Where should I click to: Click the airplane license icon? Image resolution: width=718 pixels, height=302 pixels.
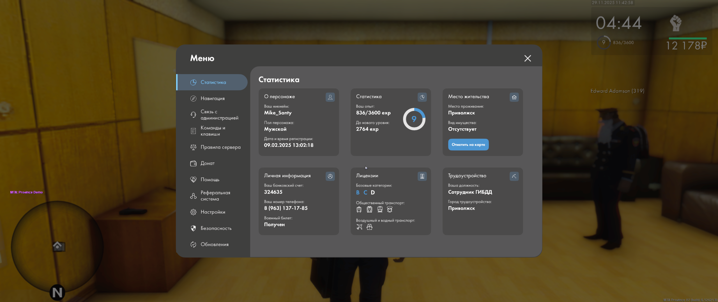(359, 227)
